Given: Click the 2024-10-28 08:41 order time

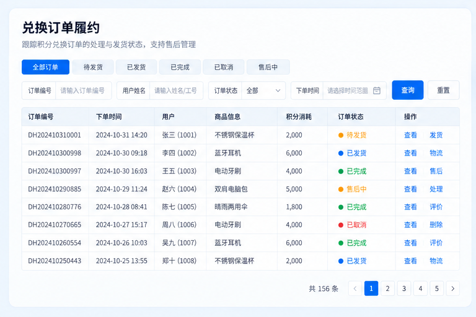Looking at the screenshot, I should pos(121,207).
